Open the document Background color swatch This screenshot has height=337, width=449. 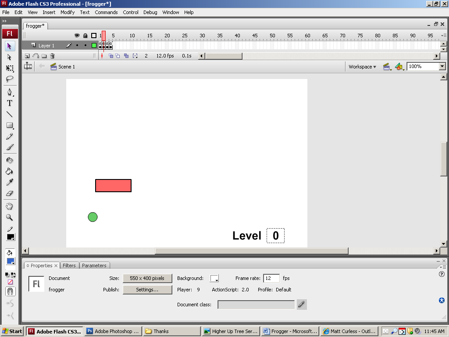coord(214,279)
